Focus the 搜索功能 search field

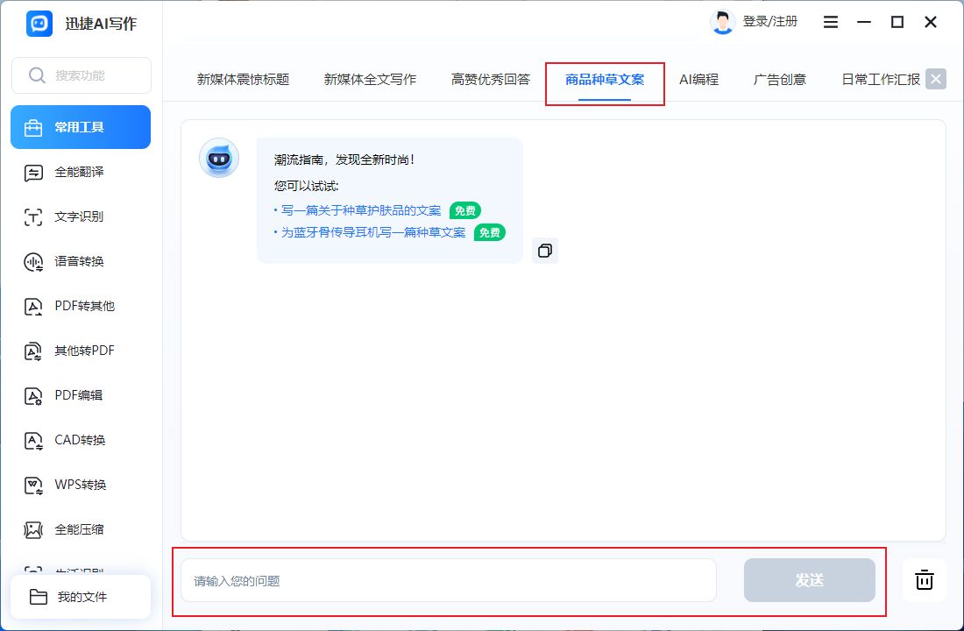coord(82,75)
